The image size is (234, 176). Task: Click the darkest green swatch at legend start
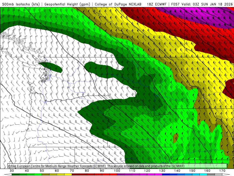coord(16,175)
